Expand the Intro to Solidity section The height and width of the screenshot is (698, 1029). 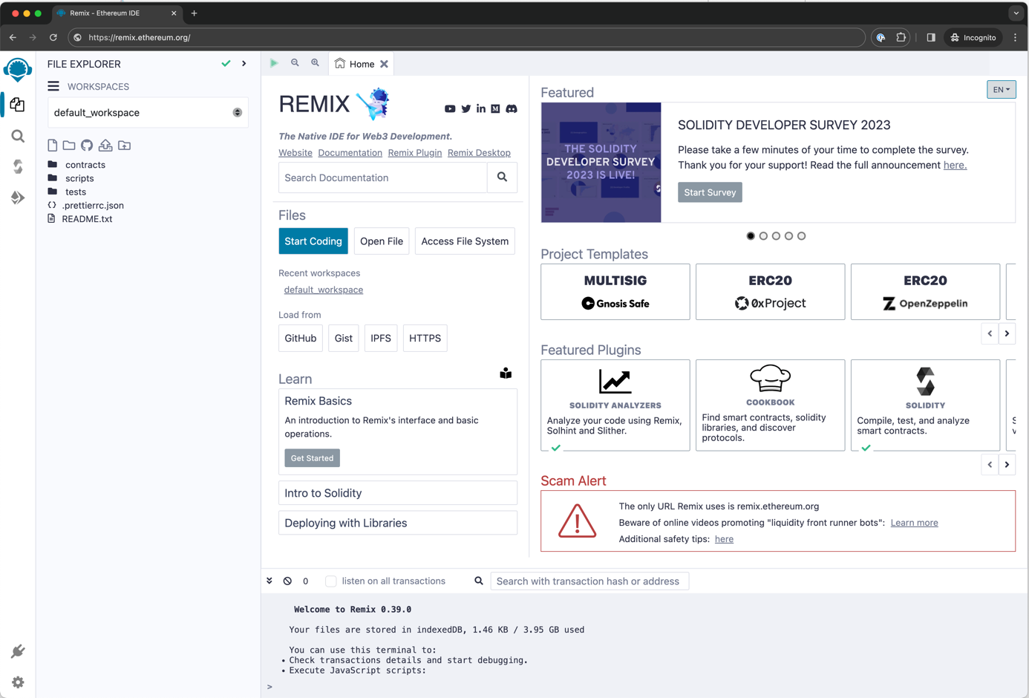point(397,493)
